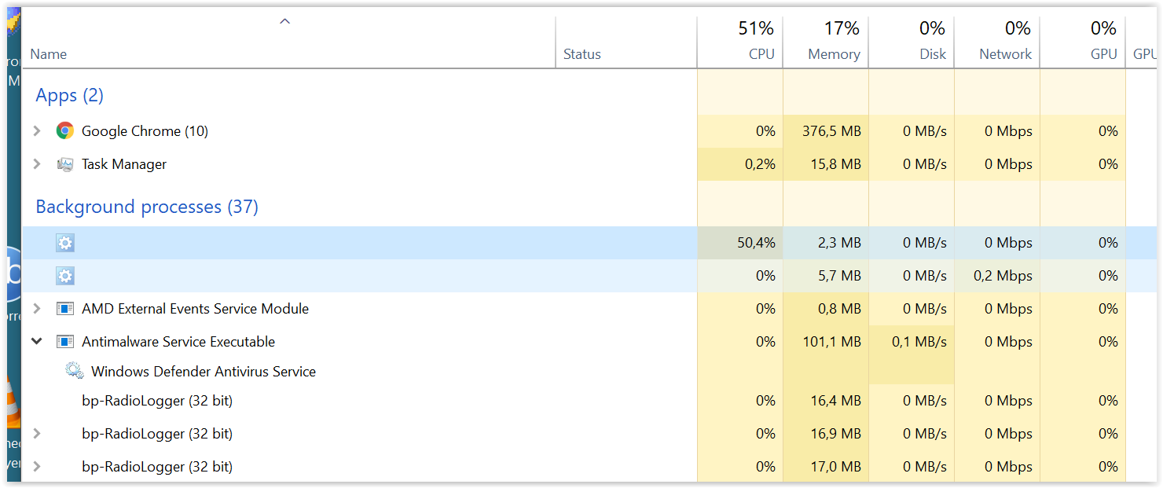Expand the Google Chrome process group
Viewport: 1163px width, 488px height.
(x=37, y=131)
